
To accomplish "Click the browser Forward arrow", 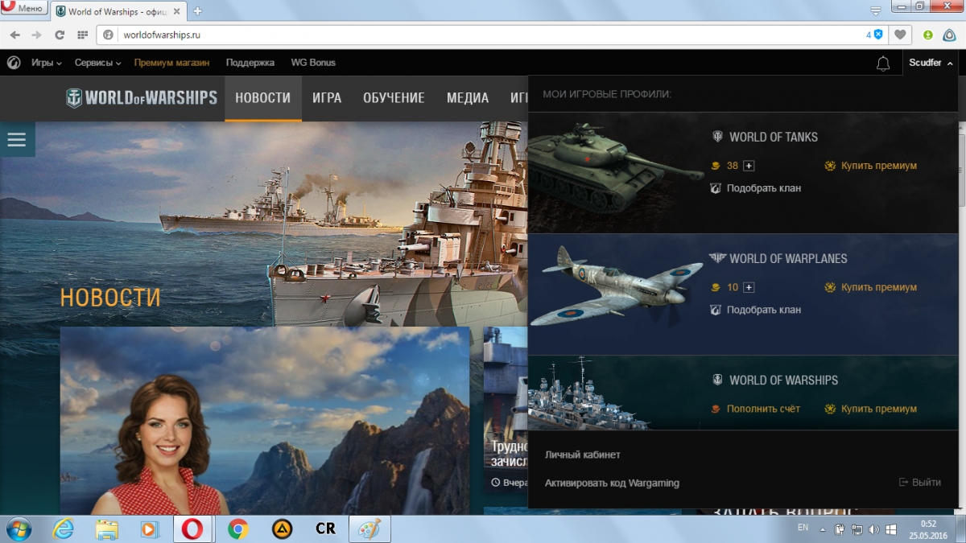I will (36, 35).
